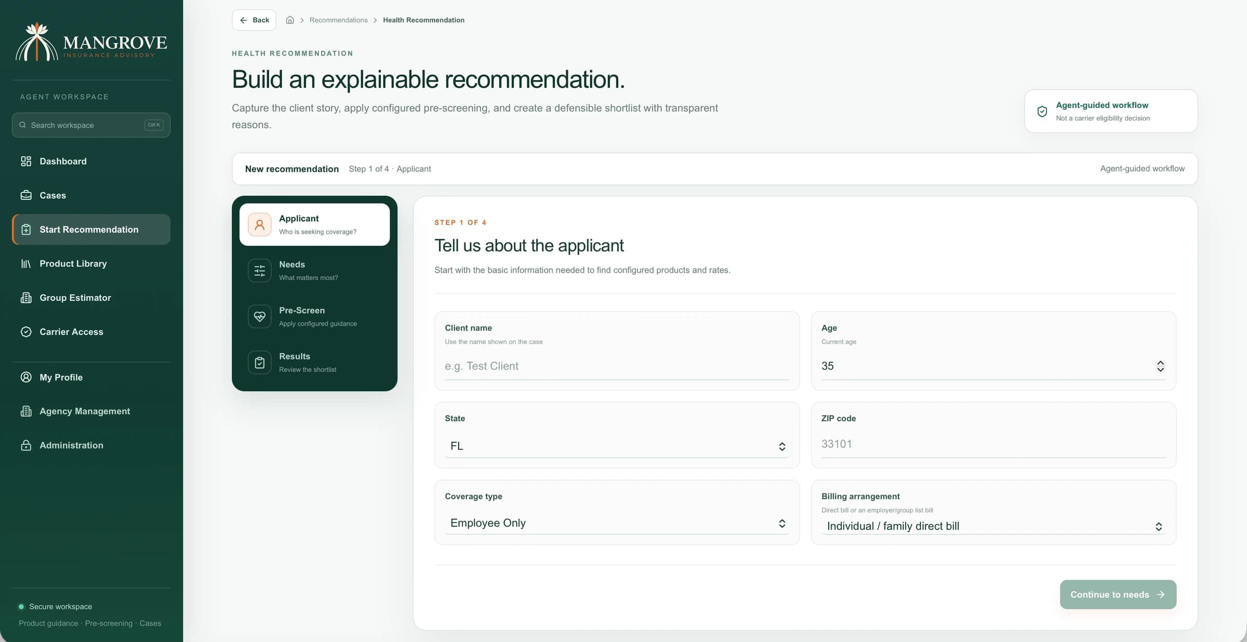Image resolution: width=1247 pixels, height=642 pixels.
Task: Click the ZIP code input field
Action: pyautogui.click(x=993, y=444)
